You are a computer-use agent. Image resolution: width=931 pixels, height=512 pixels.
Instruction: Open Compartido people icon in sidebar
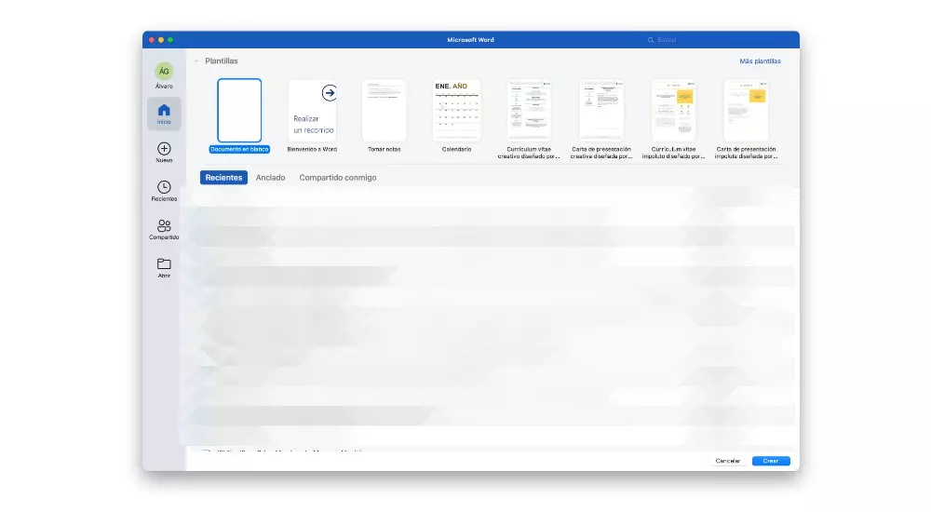[164, 225]
